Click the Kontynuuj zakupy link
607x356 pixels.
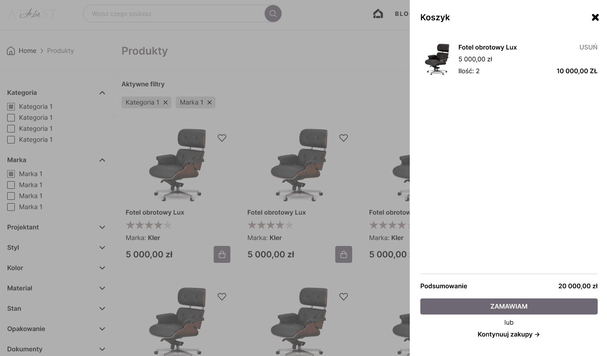pyautogui.click(x=508, y=334)
